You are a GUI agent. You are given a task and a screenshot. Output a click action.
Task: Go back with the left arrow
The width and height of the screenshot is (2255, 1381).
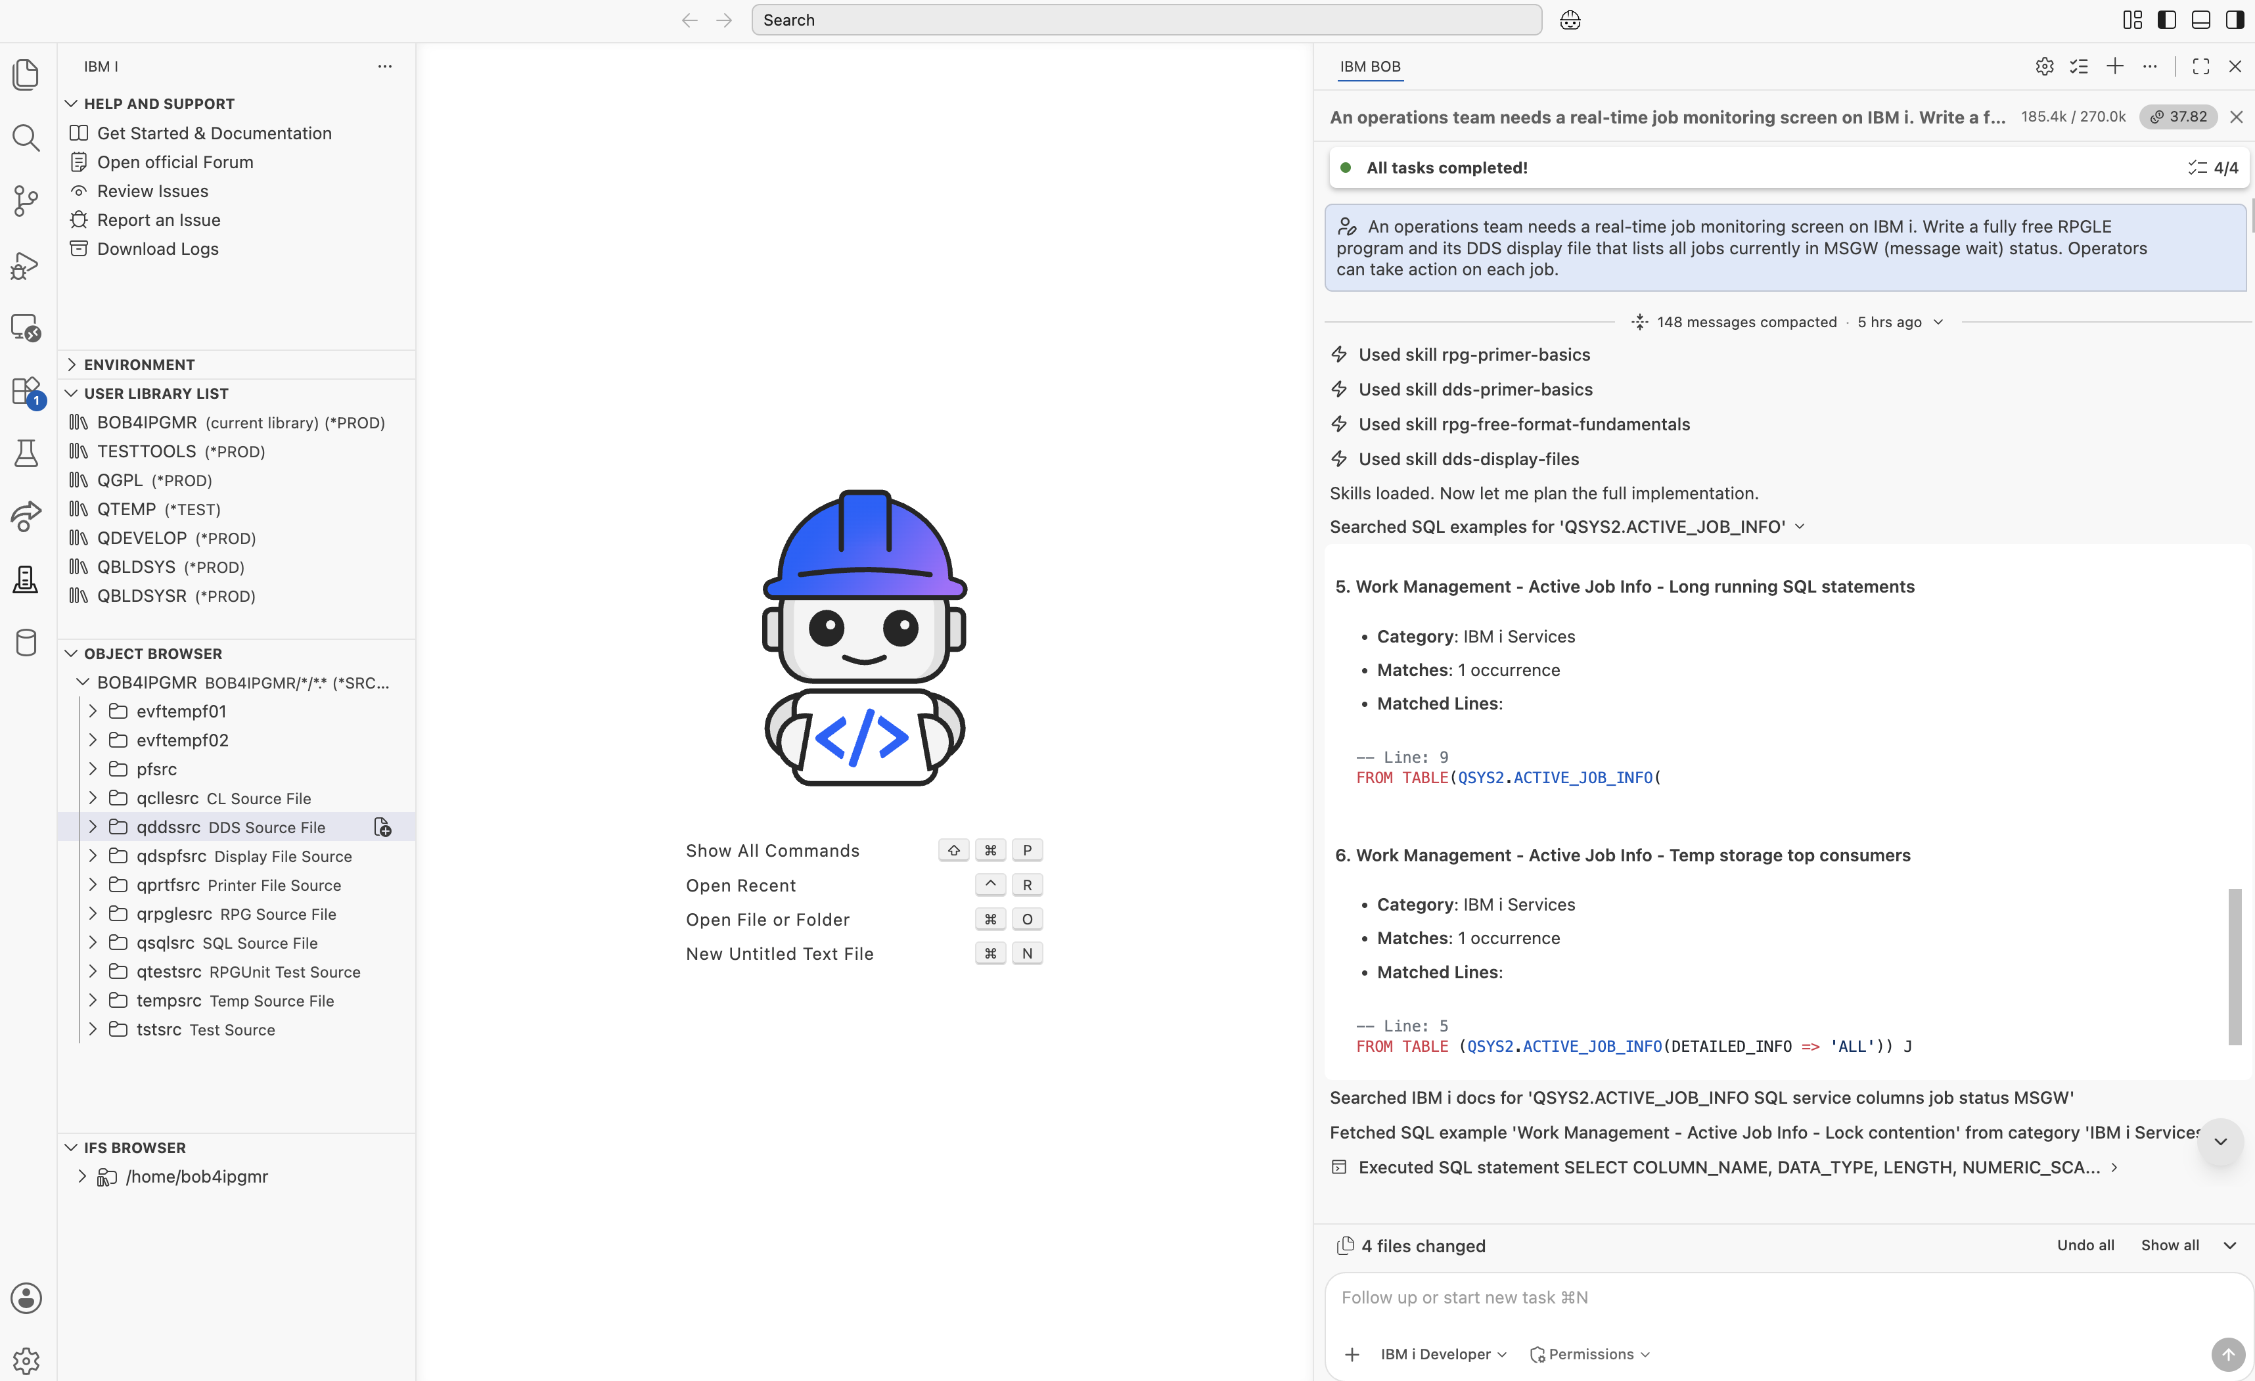point(689,20)
